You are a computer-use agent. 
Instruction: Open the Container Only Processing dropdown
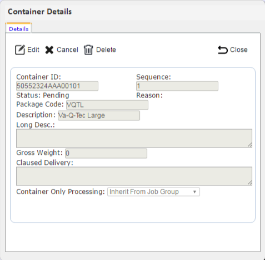point(153,192)
